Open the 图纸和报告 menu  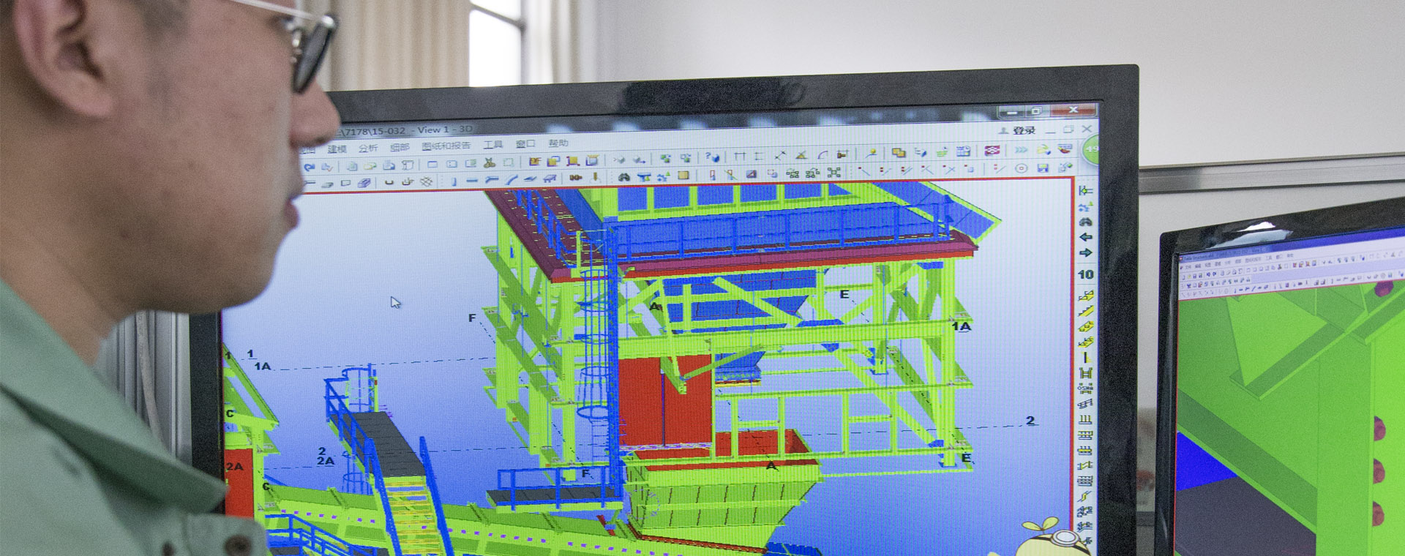(446, 146)
